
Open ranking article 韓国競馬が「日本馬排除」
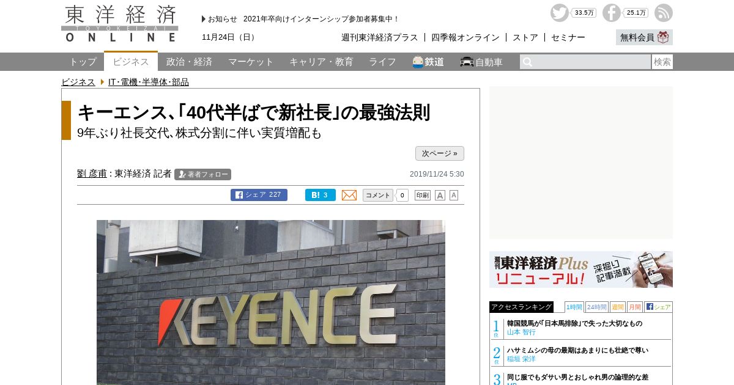click(574, 323)
